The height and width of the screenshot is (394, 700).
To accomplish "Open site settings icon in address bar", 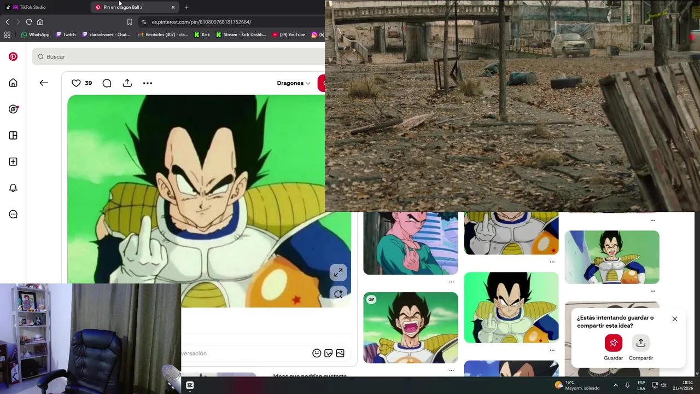I will point(144,22).
